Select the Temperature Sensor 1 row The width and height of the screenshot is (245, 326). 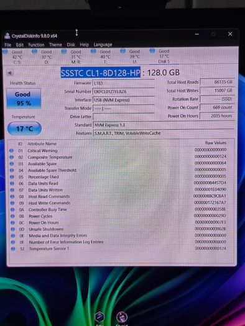121,248
